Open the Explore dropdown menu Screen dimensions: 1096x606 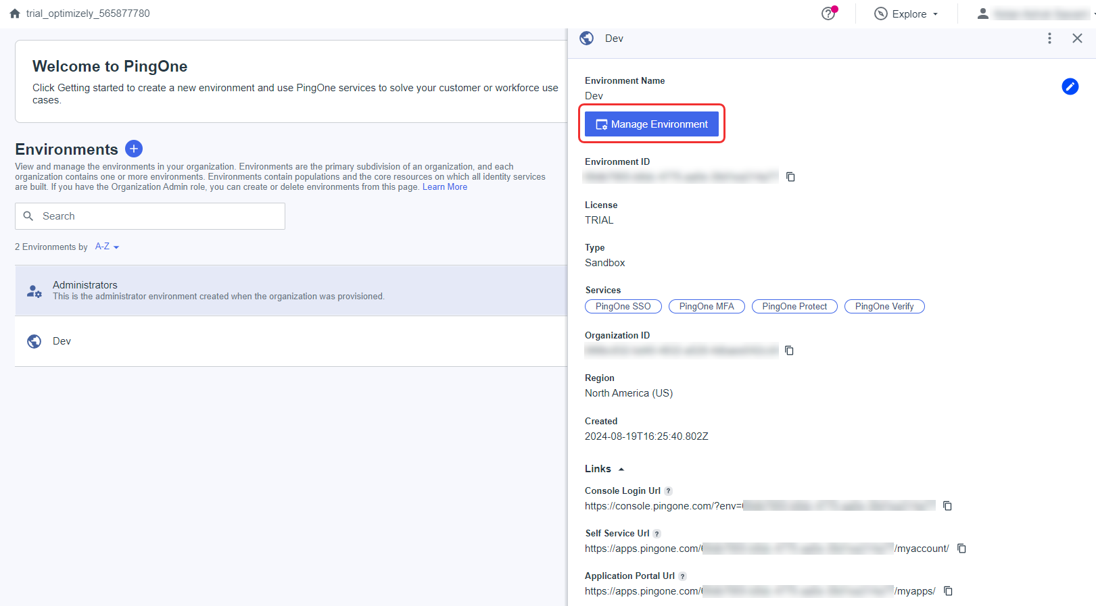[x=906, y=14]
